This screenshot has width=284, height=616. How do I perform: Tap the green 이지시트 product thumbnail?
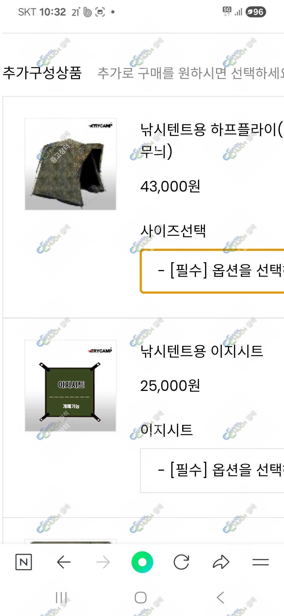point(70,386)
